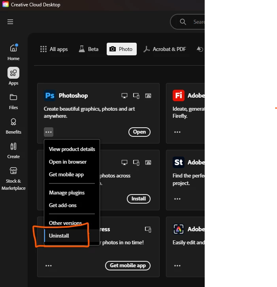The width and height of the screenshot is (277, 287).
Task: Open more options for Adobe Stock card
Action: [x=177, y=199]
